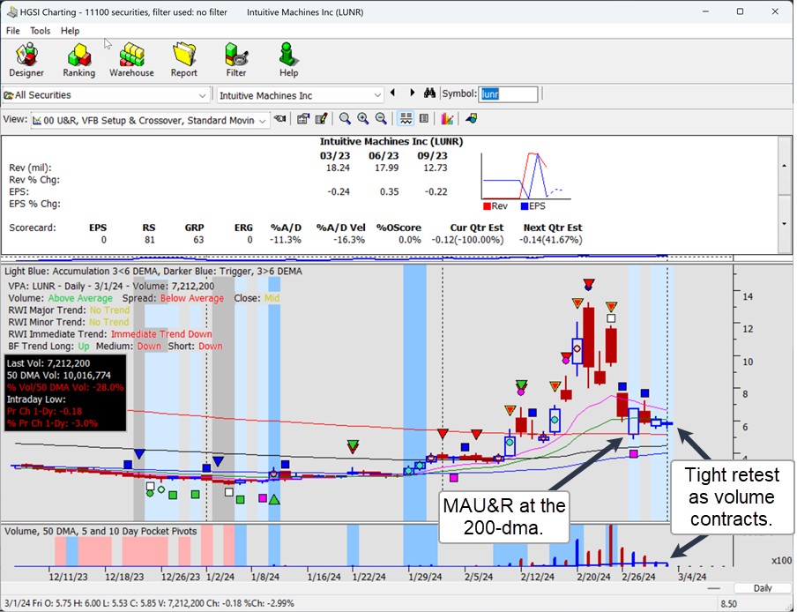Click the edit chart pencil icon
This screenshot has height=612, width=797.
[321, 119]
